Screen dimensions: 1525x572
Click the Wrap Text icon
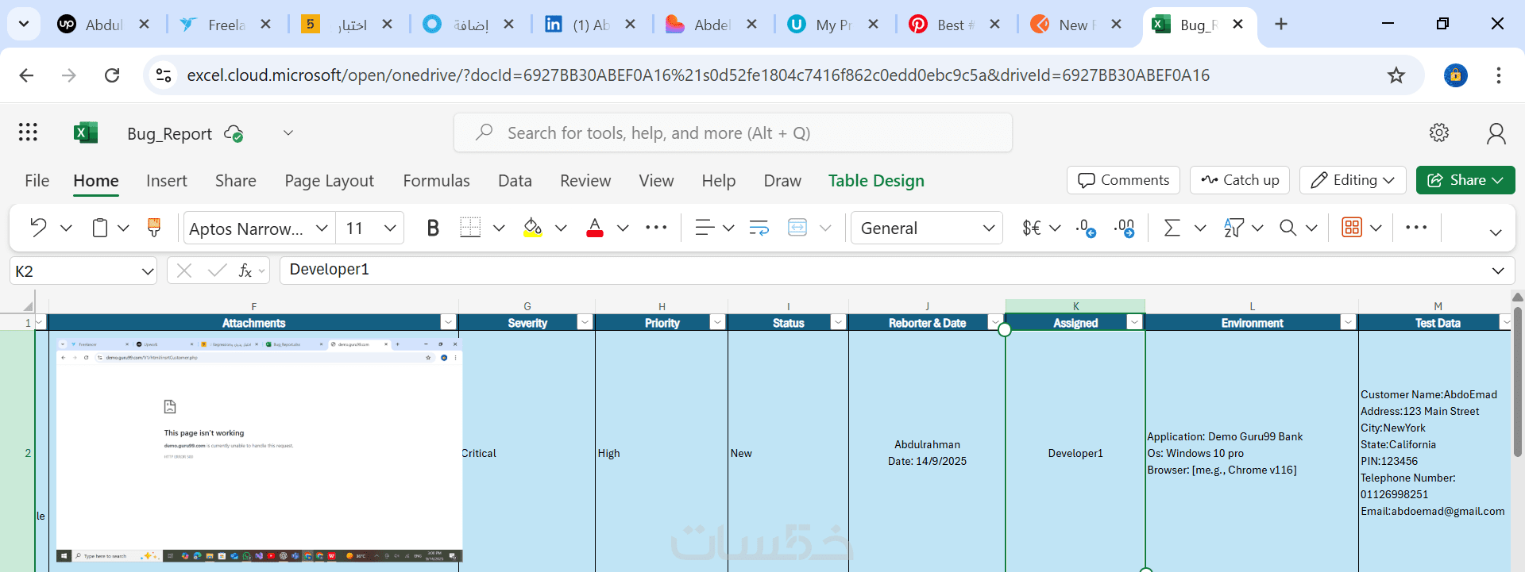759,228
